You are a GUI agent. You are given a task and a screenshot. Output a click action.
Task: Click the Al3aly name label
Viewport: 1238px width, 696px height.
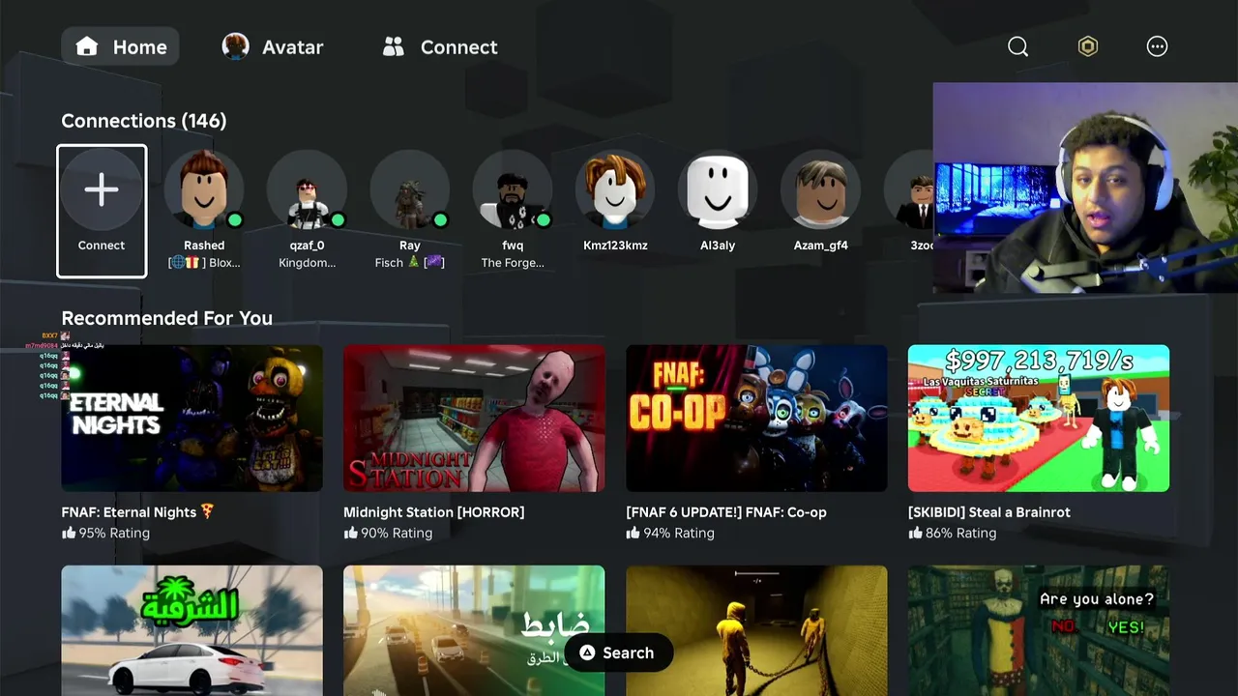click(718, 246)
